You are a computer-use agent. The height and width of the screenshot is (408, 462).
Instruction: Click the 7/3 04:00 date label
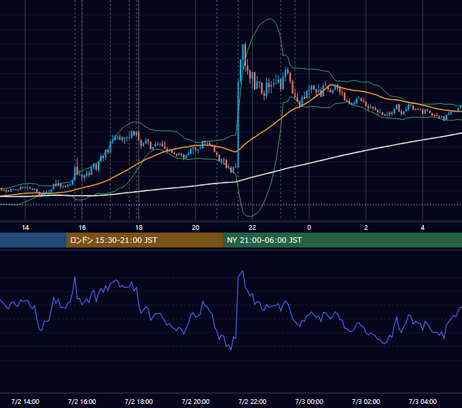(423, 401)
